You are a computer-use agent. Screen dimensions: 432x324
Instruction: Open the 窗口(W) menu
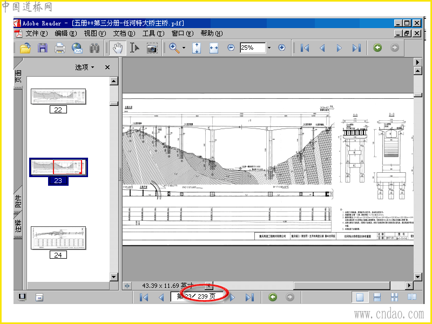[x=183, y=33]
